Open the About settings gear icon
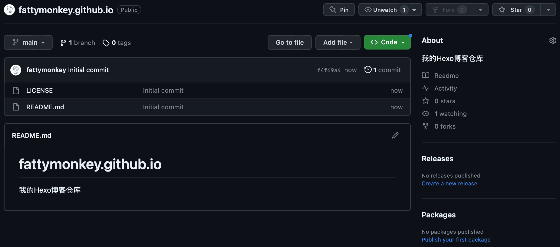This screenshot has height=247, width=560. tap(552, 40)
